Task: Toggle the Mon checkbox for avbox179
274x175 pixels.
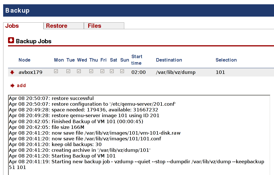Action: click(x=56, y=71)
